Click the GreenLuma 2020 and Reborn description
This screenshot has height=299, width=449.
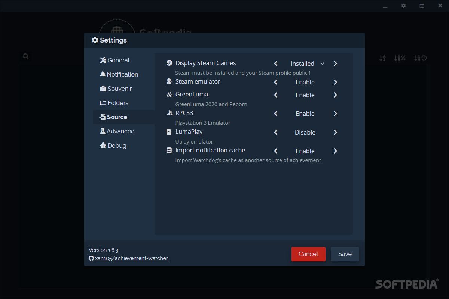pos(211,104)
